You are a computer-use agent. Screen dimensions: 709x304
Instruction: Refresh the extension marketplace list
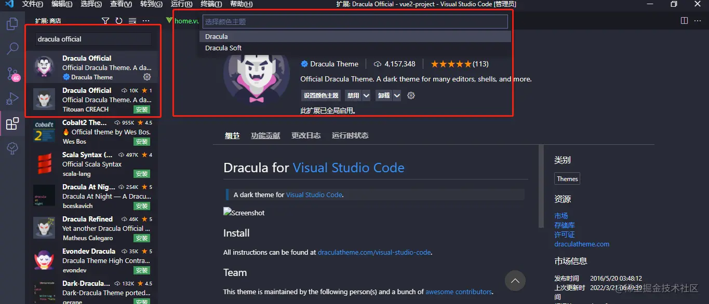118,21
